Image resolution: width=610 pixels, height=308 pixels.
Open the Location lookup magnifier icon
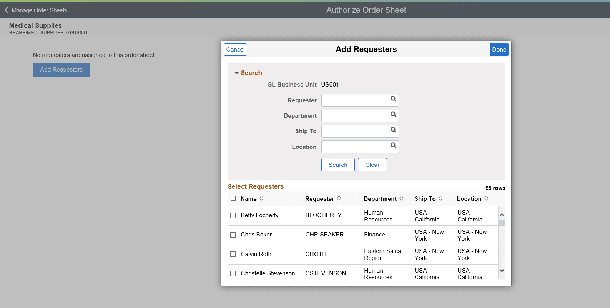(x=393, y=145)
